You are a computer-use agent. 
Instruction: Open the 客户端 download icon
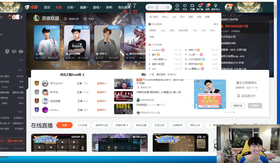click(x=200, y=7)
